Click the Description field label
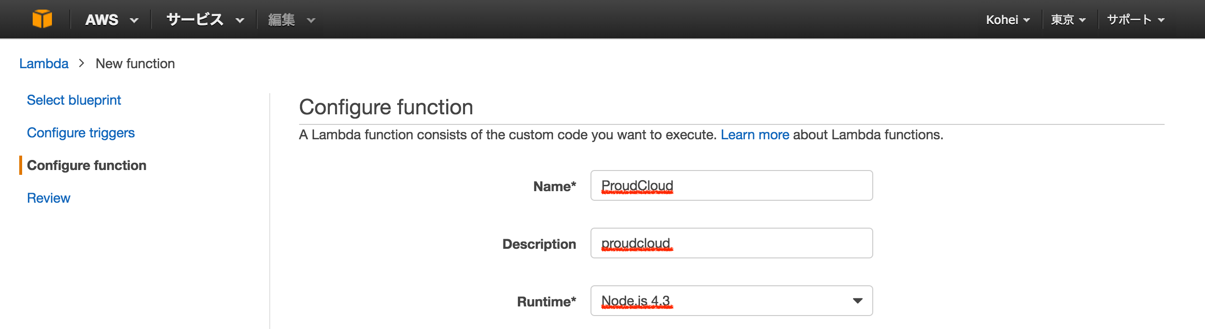1205x329 pixels. coord(539,244)
